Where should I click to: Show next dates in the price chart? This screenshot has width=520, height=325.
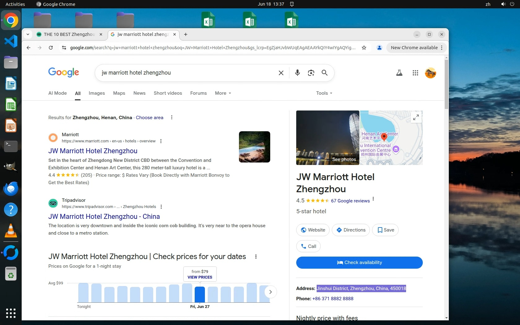click(270, 292)
